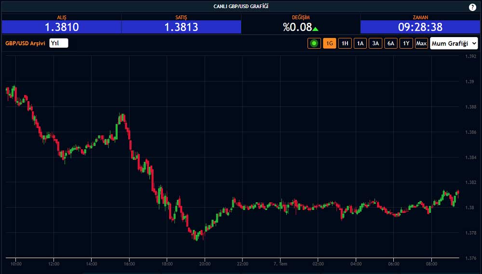Screen dimensions: 482x274
Task: Show Max range of chart
Action: pyautogui.click(x=421, y=43)
